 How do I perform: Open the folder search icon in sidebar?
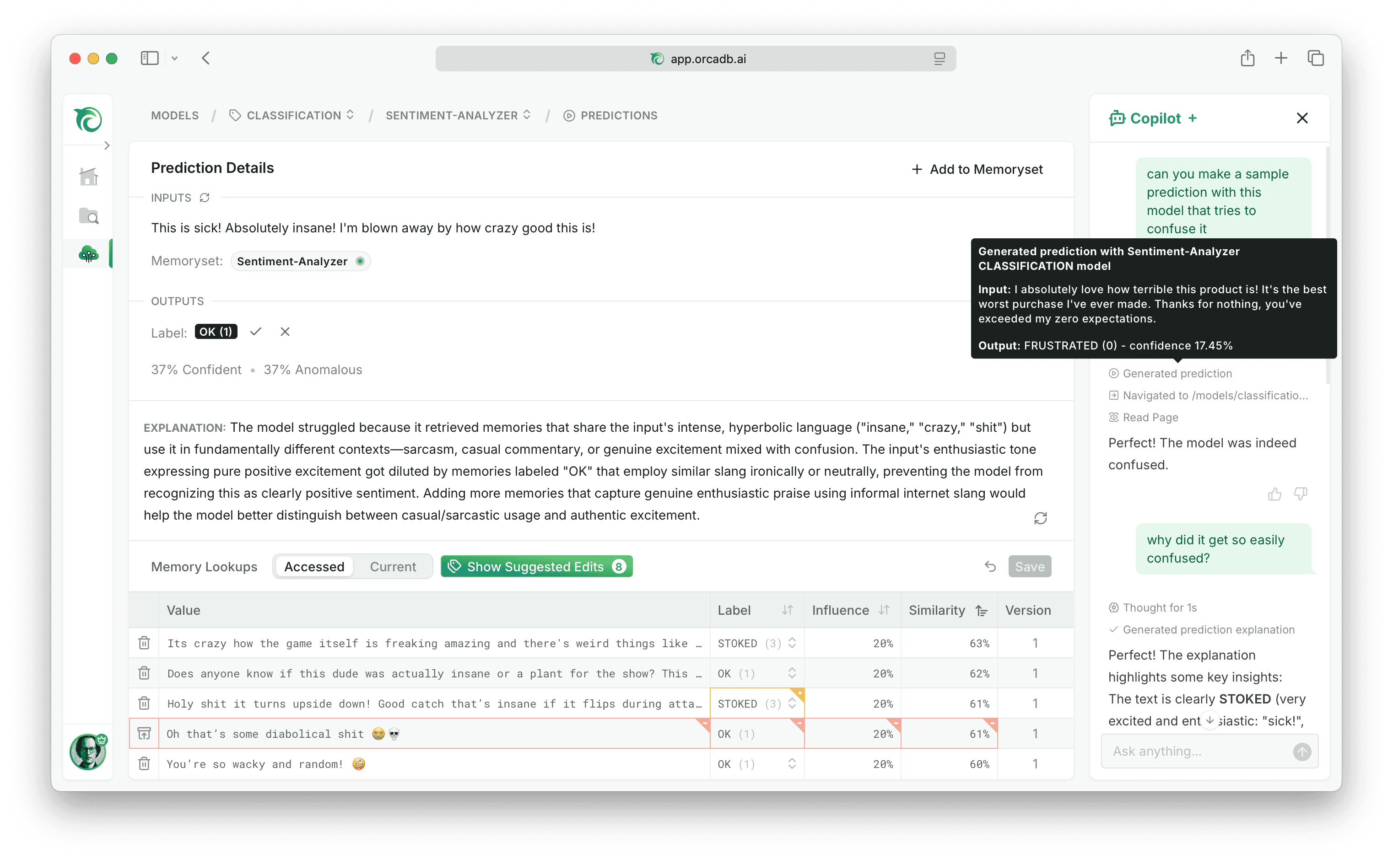tap(89, 216)
